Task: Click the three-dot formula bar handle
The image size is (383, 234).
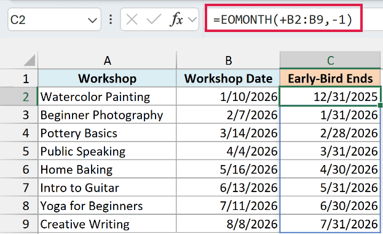Action: [111, 19]
